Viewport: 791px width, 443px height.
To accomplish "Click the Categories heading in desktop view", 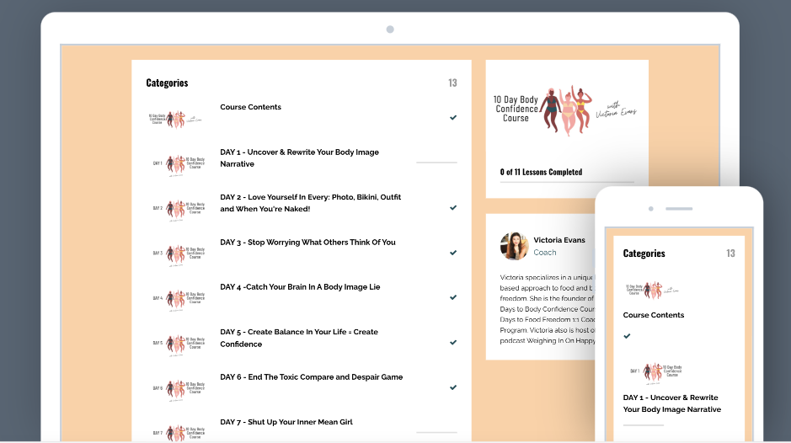I will click(x=167, y=83).
